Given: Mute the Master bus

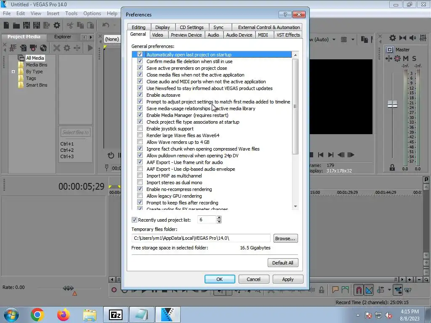Looking at the screenshot, I should 406,58.
